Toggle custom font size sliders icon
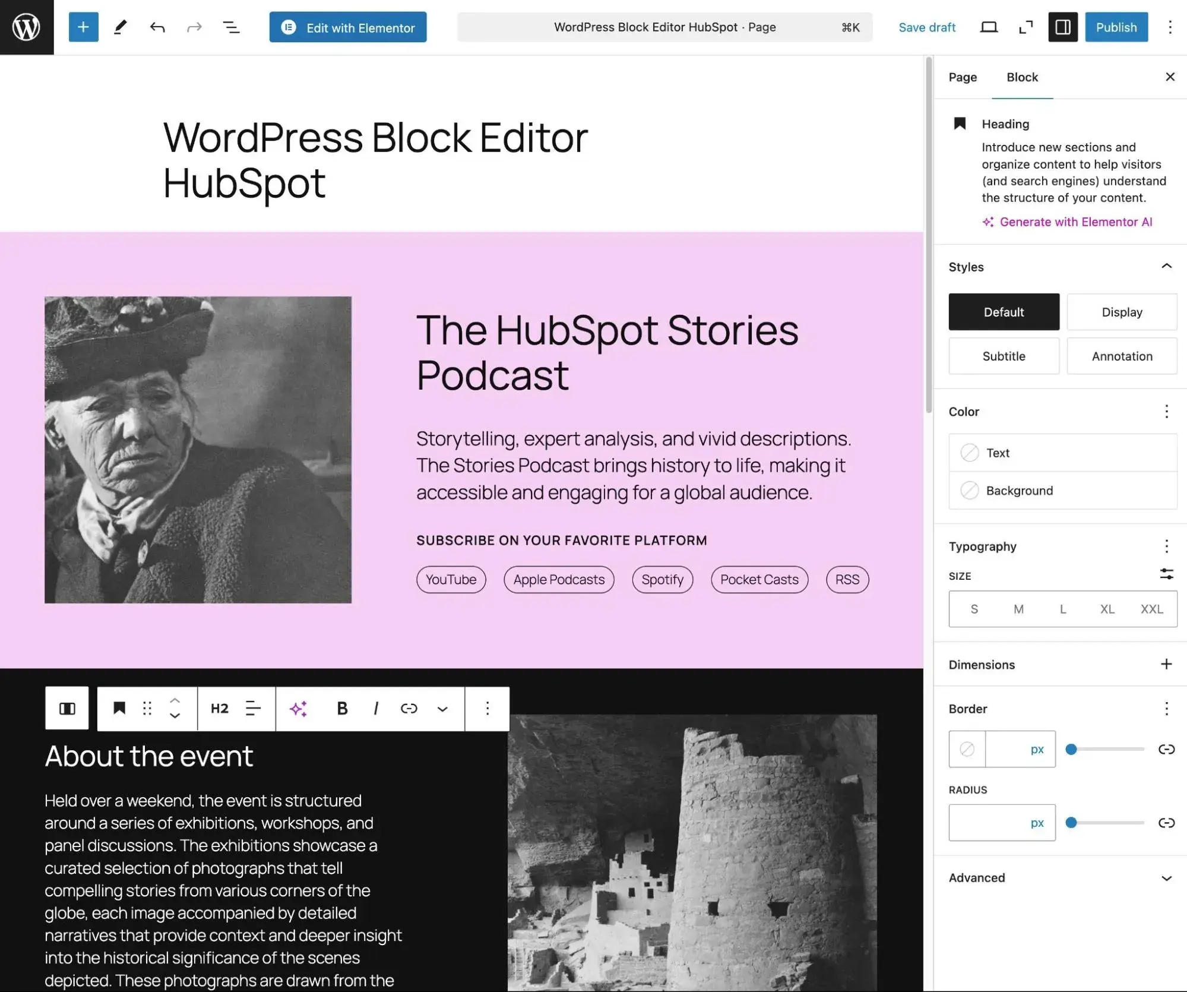 click(1166, 574)
